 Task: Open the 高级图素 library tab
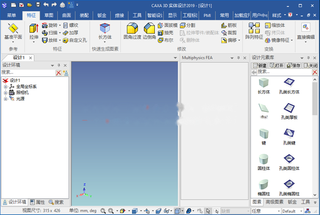point(274,202)
